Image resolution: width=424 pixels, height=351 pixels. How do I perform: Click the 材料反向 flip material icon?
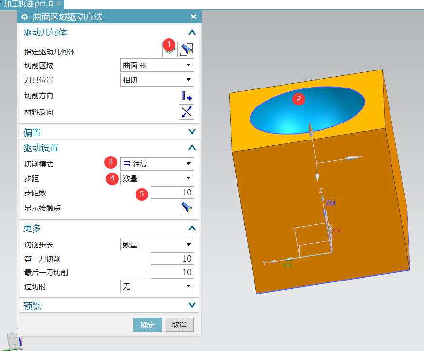[187, 112]
